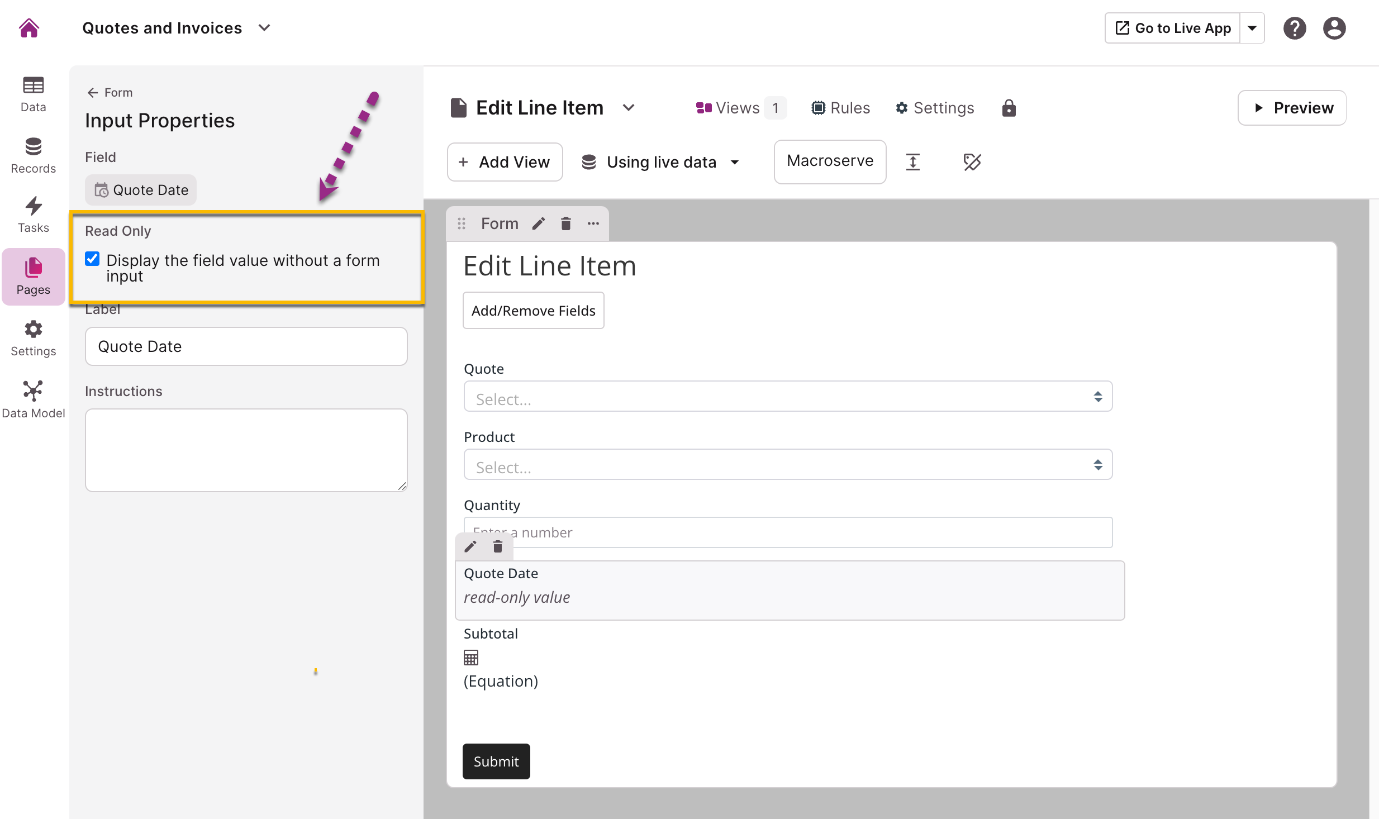
Task: Delete the Form view using trash icon
Action: [x=565, y=224]
